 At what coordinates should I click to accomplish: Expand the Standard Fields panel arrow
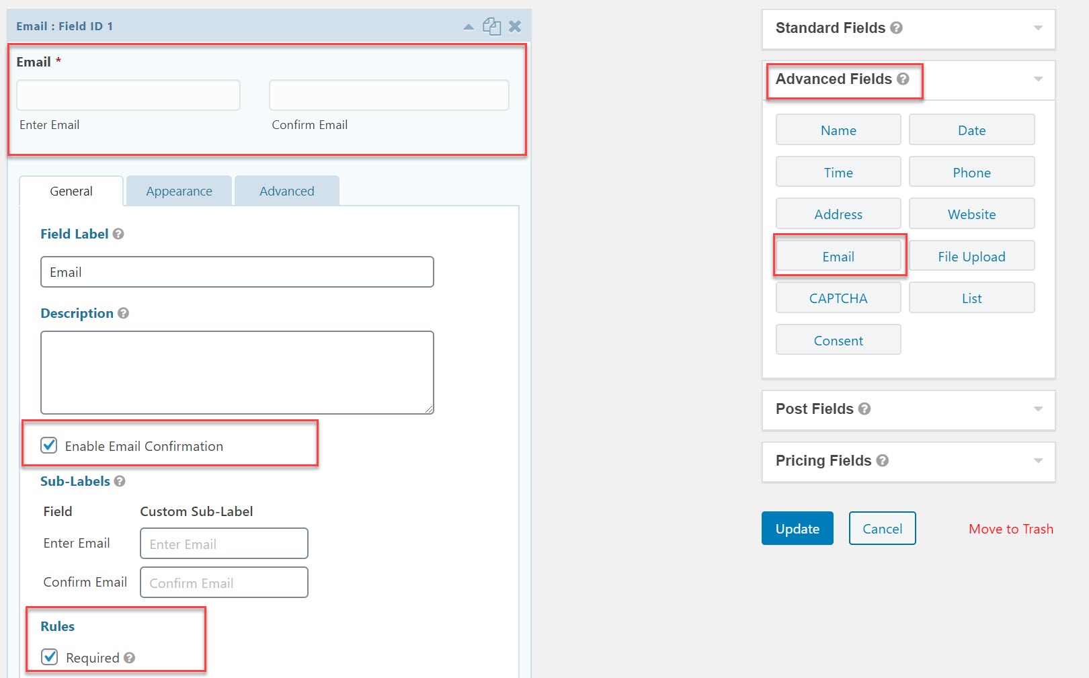point(1038,28)
